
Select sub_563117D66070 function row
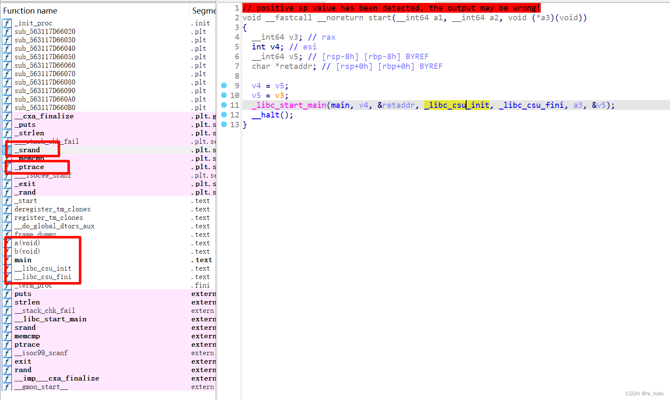click(x=108, y=74)
